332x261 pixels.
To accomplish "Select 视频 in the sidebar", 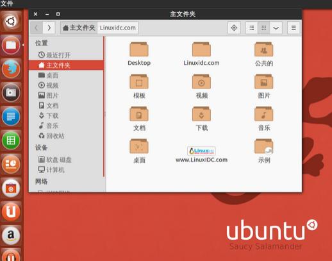I will (x=66, y=85).
